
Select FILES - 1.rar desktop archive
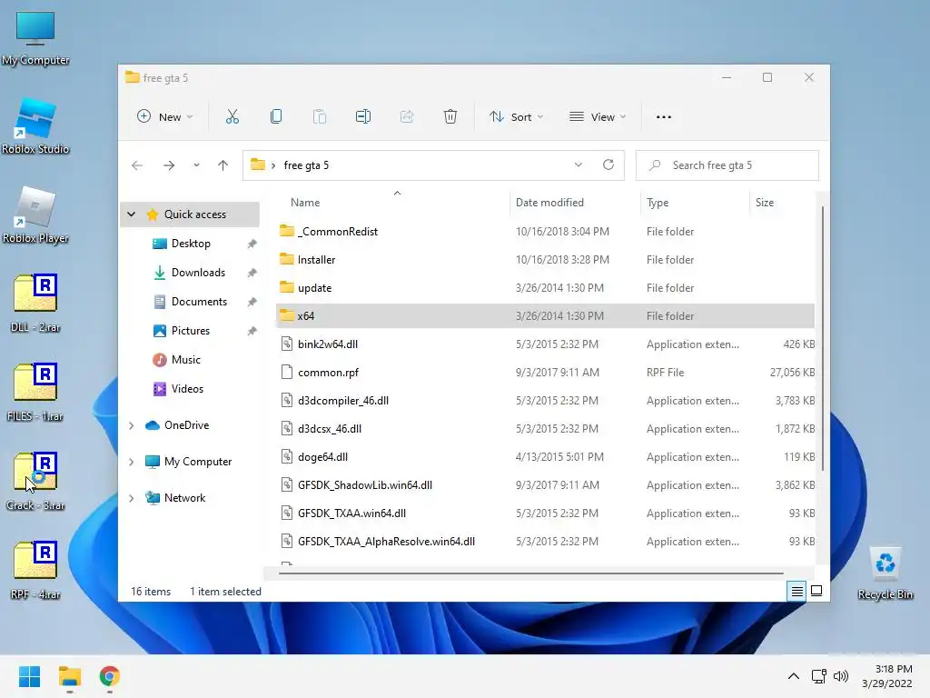click(35, 393)
